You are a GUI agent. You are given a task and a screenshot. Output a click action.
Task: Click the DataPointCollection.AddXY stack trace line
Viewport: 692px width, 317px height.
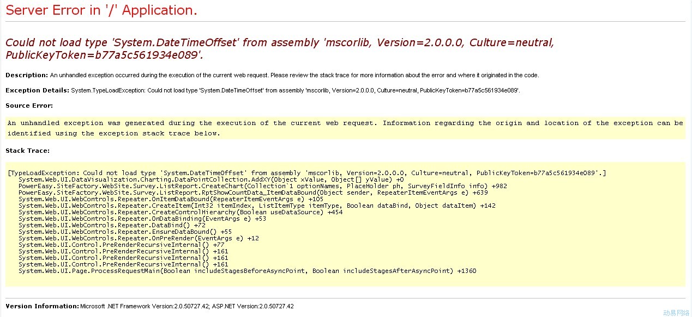[211, 179]
